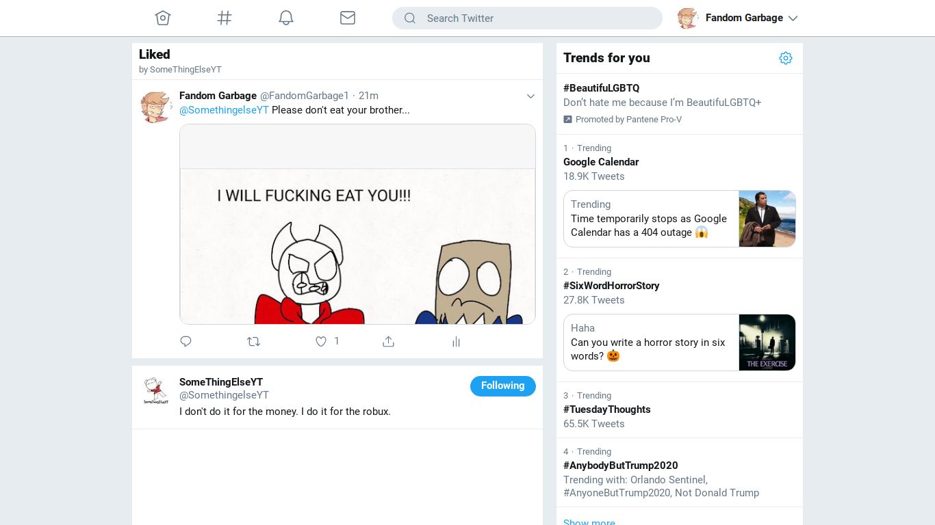Toggle like heart on the tweet
Image resolution: width=935 pixels, height=525 pixels.
(x=321, y=341)
